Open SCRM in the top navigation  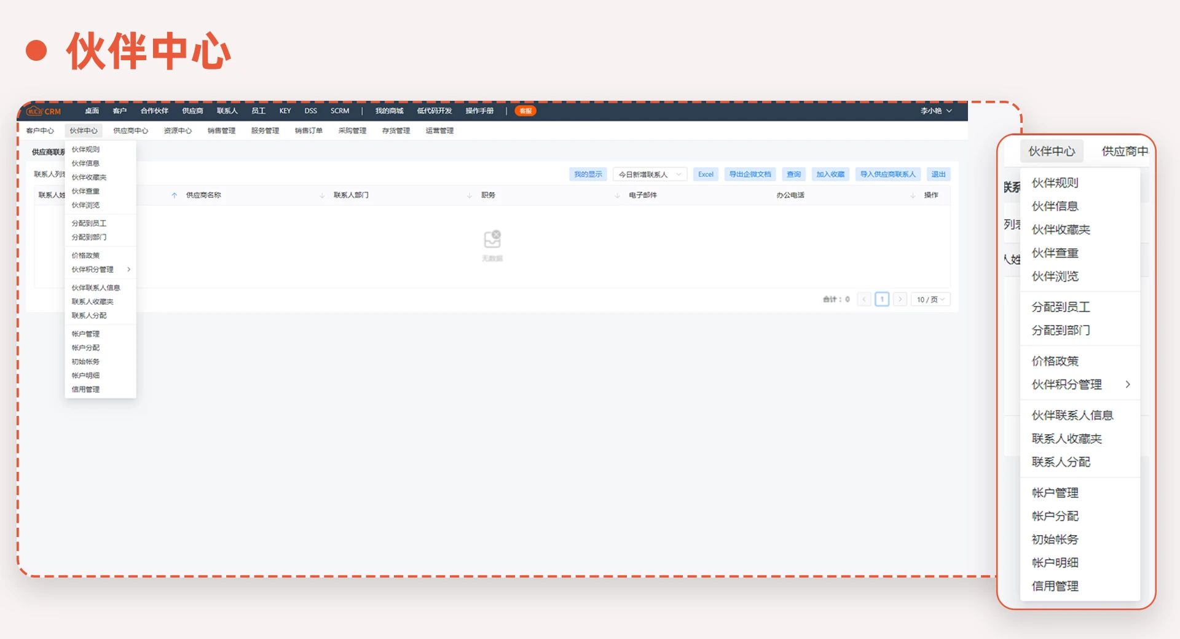(340, 111)
